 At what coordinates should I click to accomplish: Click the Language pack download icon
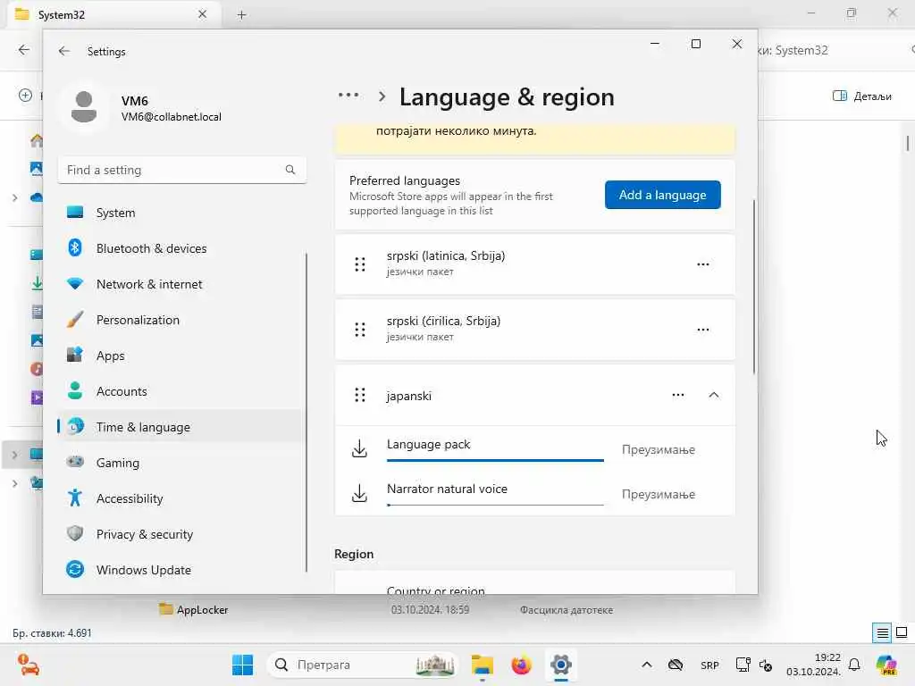point(359,448)
